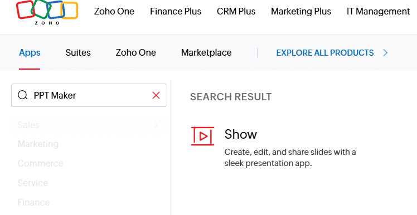This screenshot has width=417, height=215.
Task: Click the arrow next to Explore All Products
Action: click(x=385, y=53)
